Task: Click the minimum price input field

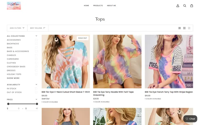Action: pyautogui.click(x=13, y=109)
